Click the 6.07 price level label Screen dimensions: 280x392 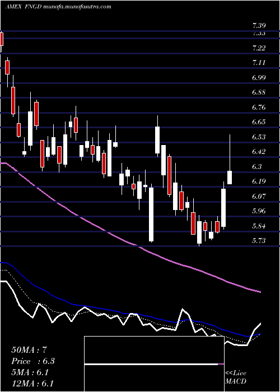tap(259, 196)
